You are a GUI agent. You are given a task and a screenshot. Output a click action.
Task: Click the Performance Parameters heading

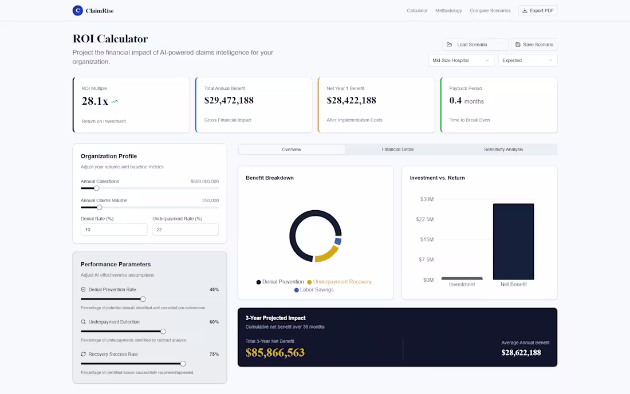[x=116, y=264]
